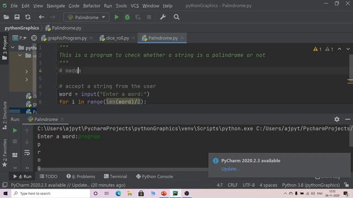
Task: Run Palindrome with the green play button
Action: click(116, 17)
